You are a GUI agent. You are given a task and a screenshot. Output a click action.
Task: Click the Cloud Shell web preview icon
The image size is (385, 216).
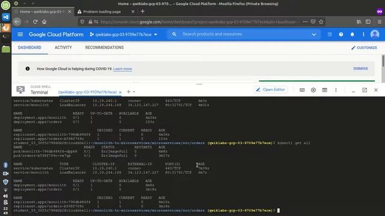point(325,90)
